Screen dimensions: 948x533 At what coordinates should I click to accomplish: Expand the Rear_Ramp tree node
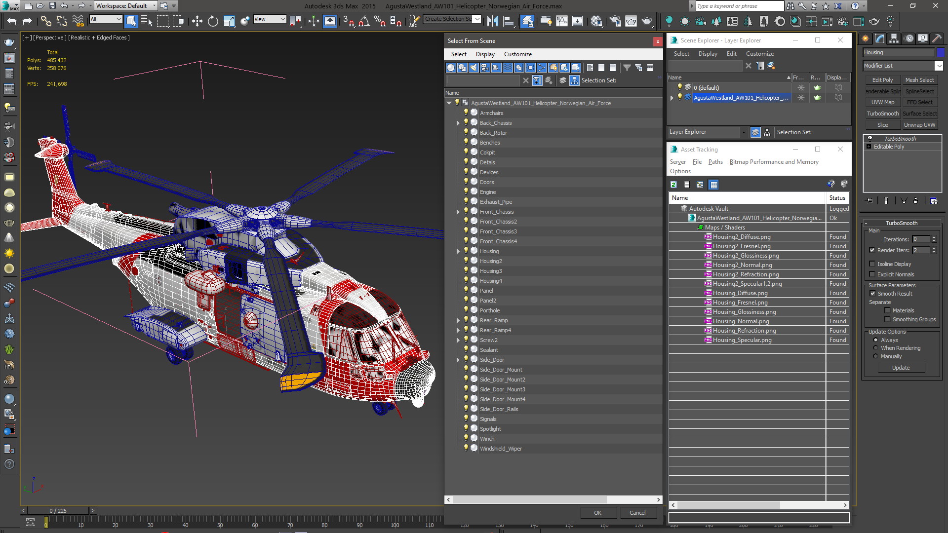[458, 320]
